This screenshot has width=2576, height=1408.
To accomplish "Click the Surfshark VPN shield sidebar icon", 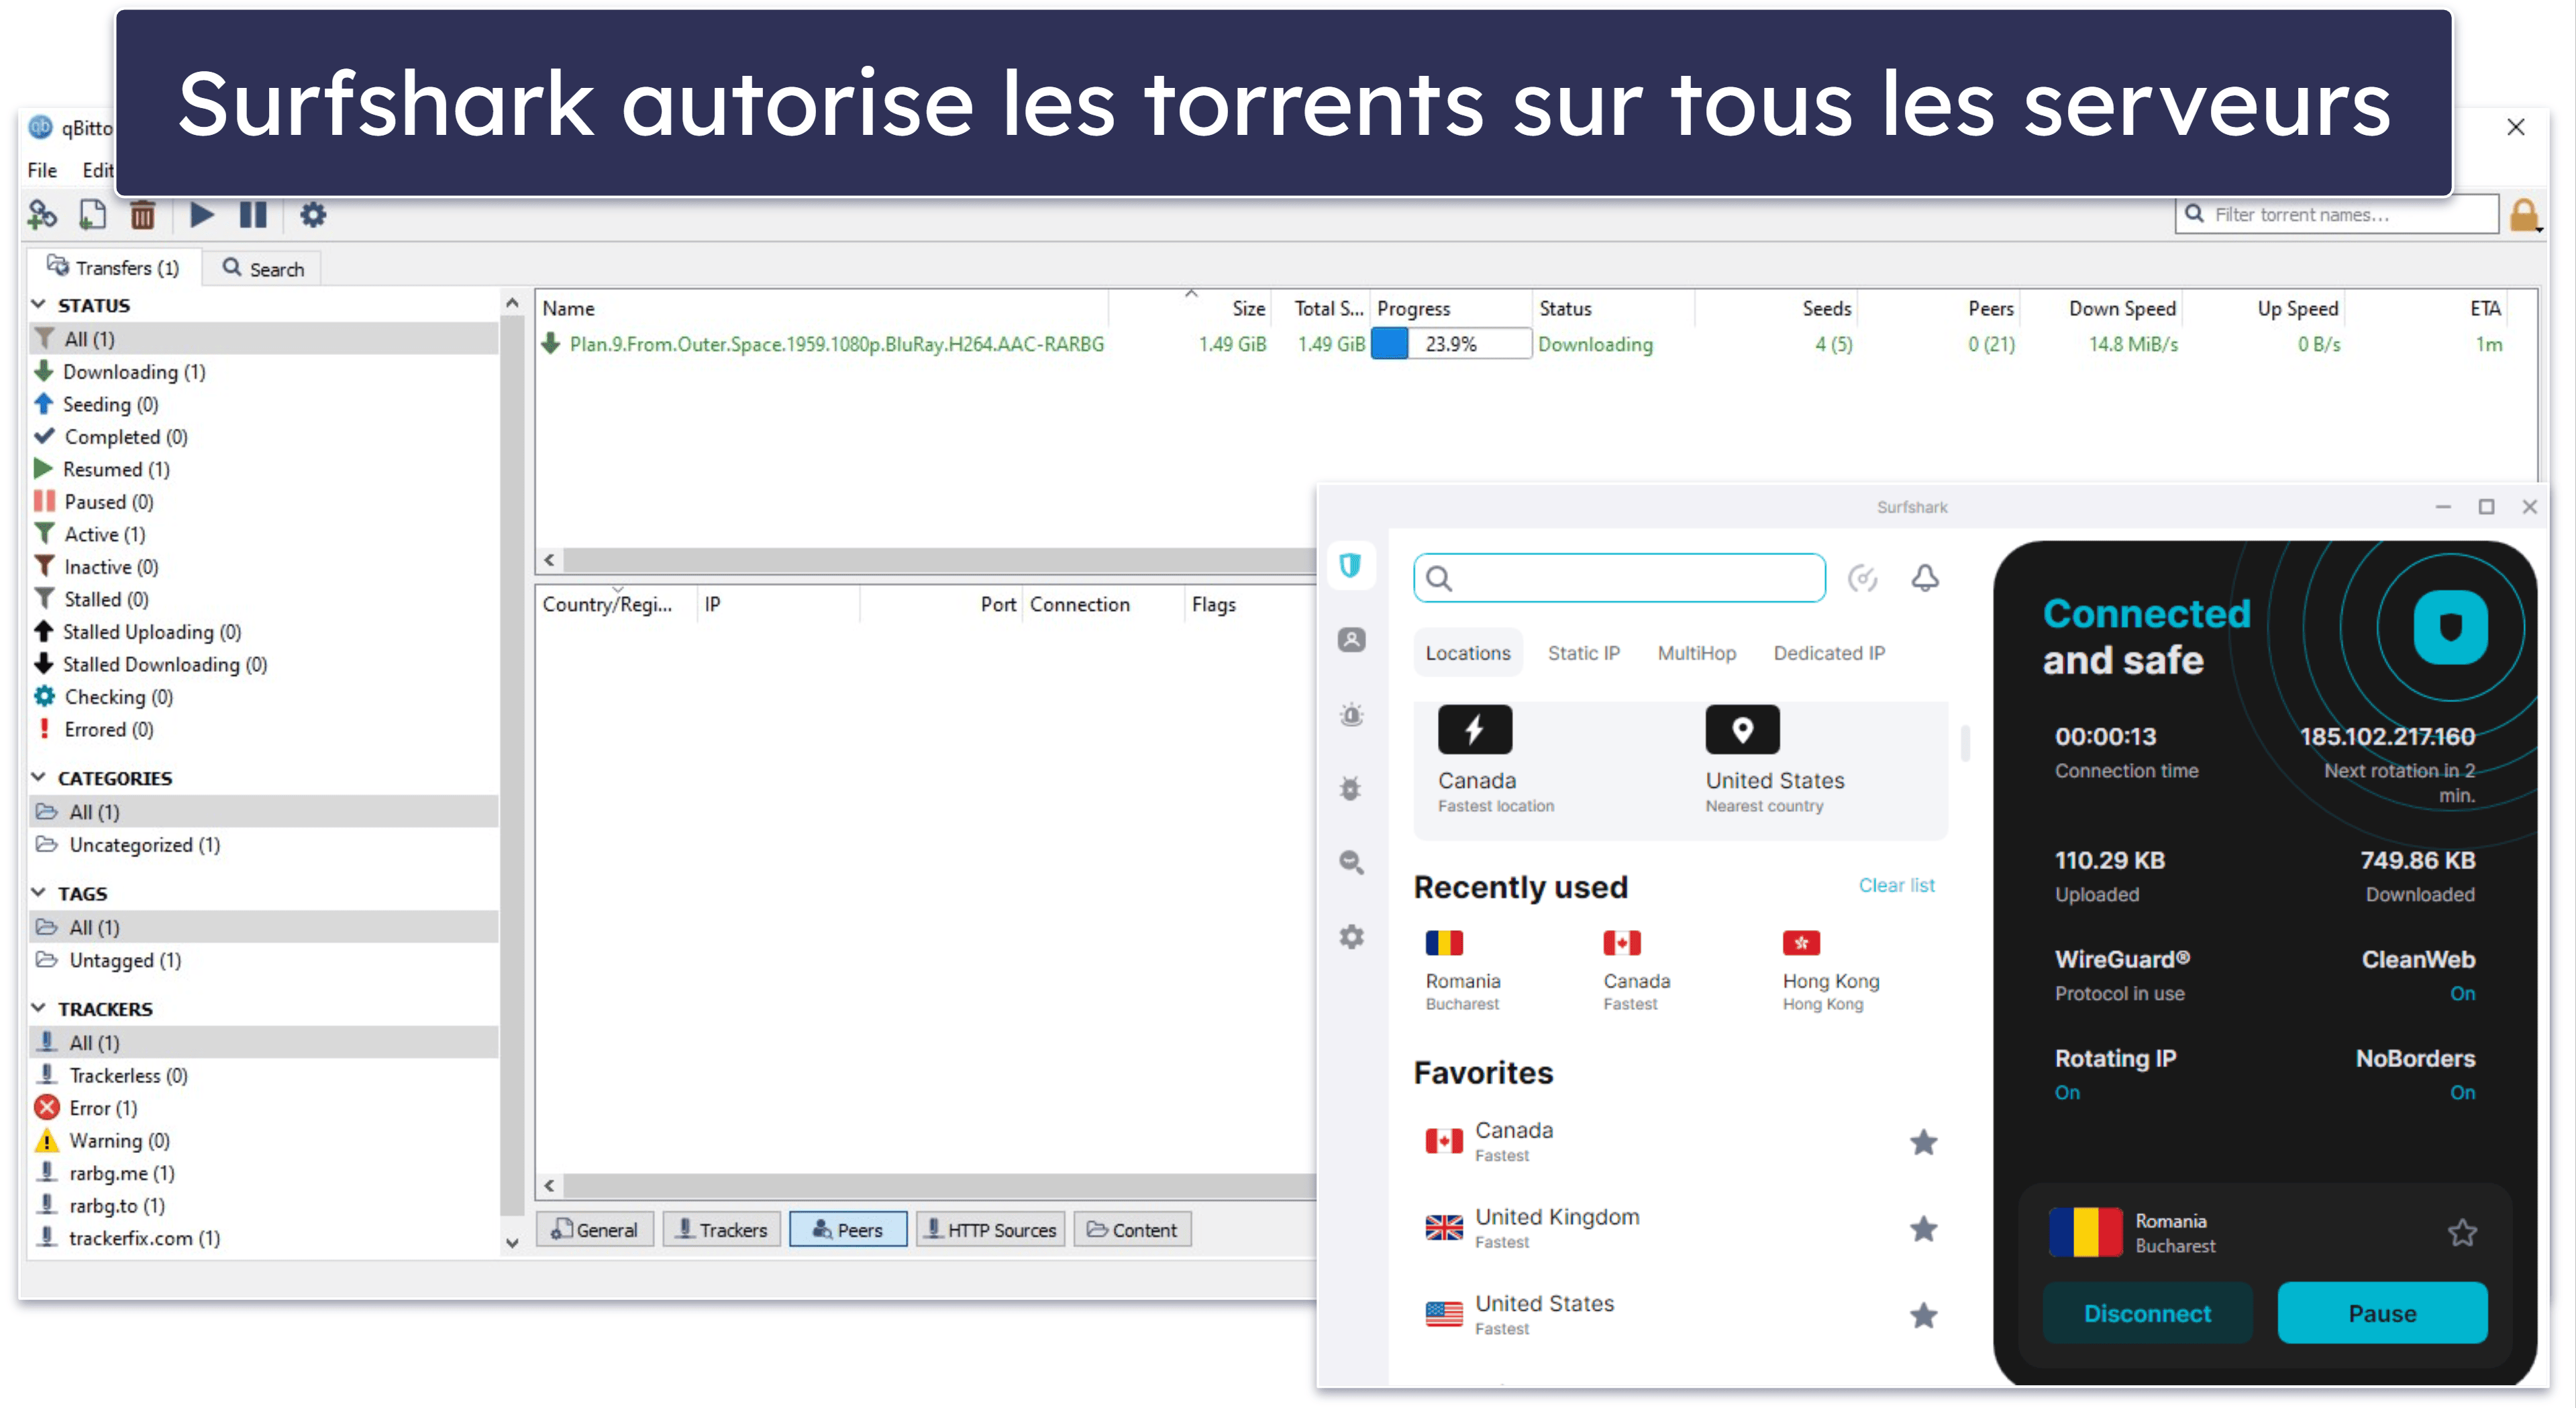I will pyautogui.click(x=1351, y=566).
